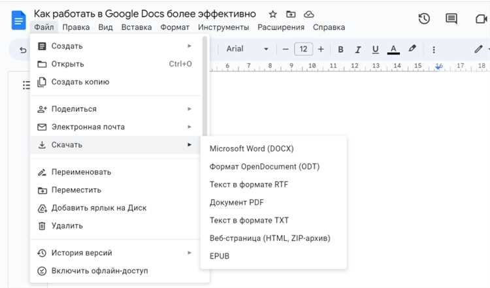This screenshot has height=288, width=490.
Task: Open the Инструменты menu
Action: point(223,27)
